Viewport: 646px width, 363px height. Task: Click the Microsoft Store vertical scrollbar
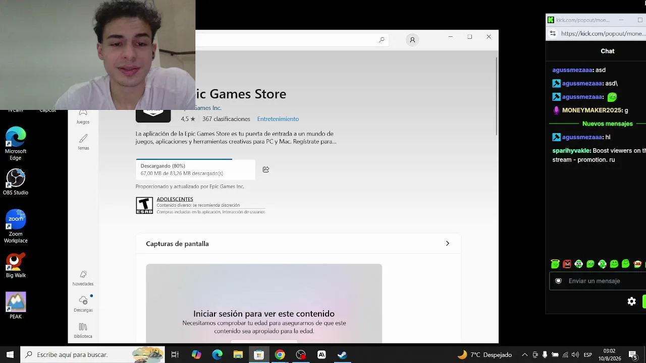pyautogui.click(x=497, y=96)
